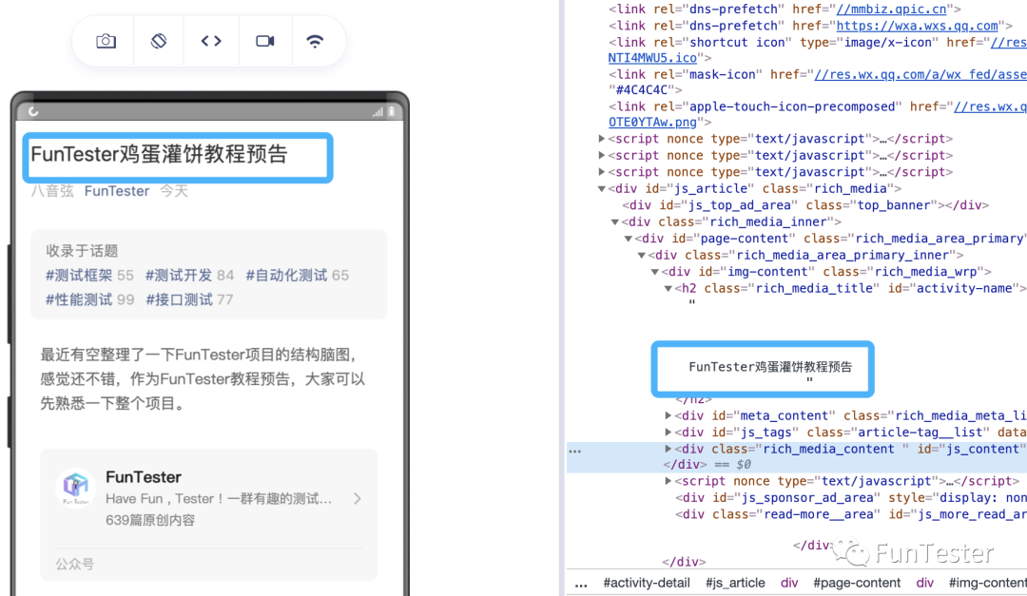Click the 639篇原创内容 text

click(x=150, y=521)
